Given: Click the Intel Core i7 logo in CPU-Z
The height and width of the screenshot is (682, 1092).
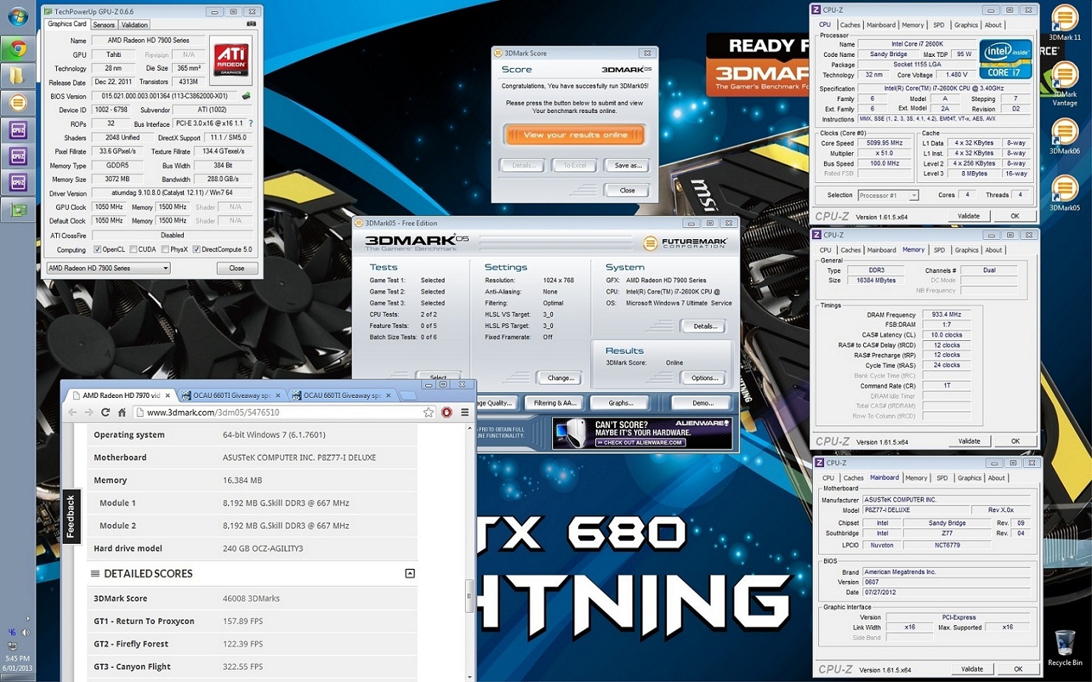Looking at the screenshot, I should [1006, 59].
